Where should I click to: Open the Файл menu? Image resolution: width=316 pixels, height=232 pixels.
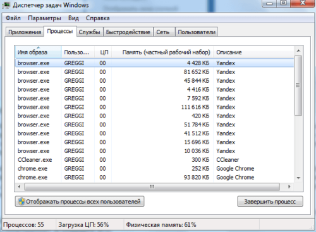tap(13, 18)
